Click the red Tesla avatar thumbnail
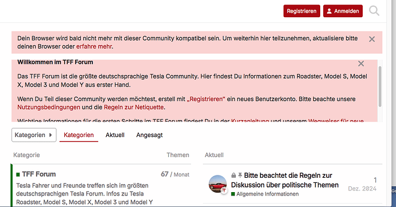 point(218,183)
